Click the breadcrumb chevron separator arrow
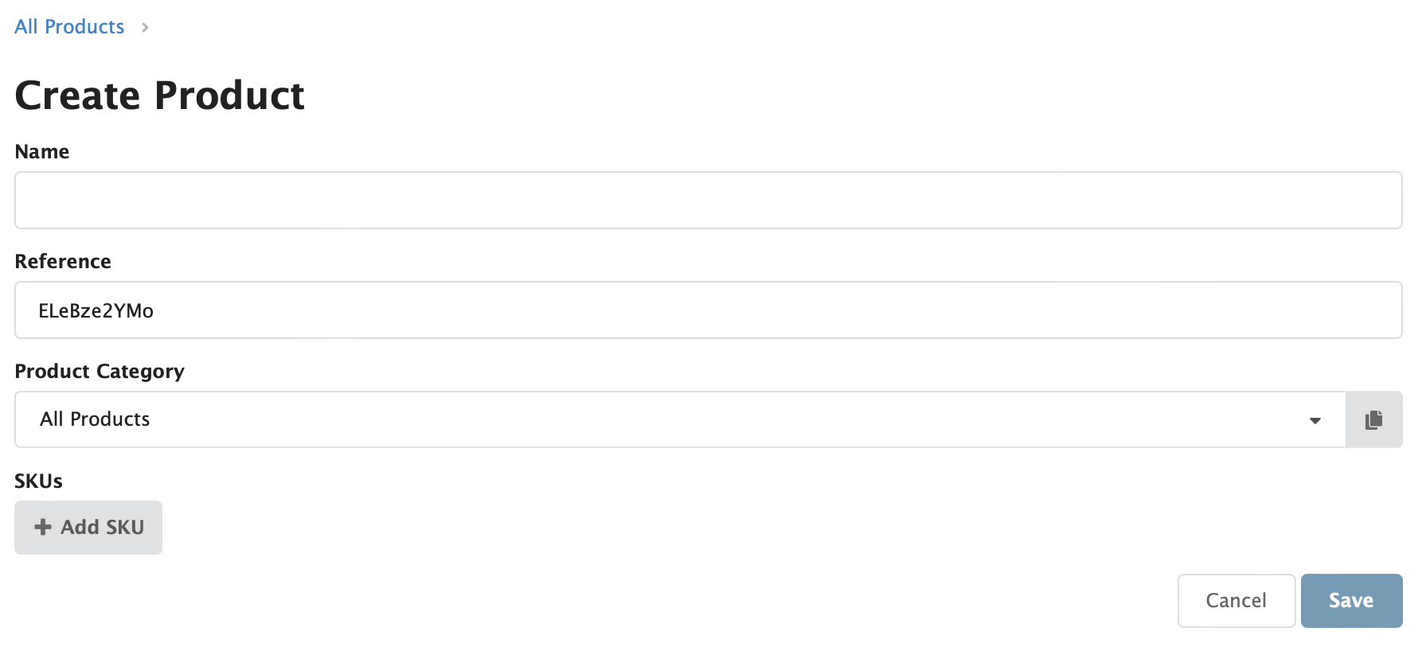 145,27
